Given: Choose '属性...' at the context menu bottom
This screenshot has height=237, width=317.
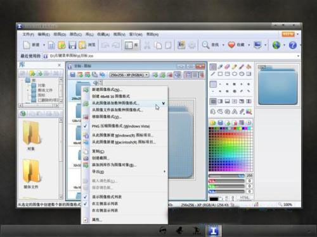Looking at the screenshot, I should click(x=97, y=220).
